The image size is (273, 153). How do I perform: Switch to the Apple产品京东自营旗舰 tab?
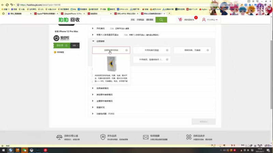click(x=46, y=14)
